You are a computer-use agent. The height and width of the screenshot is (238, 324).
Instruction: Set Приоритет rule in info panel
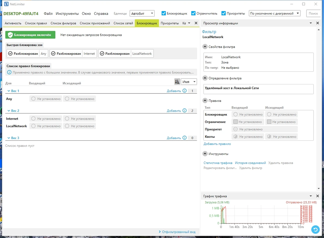265,129
